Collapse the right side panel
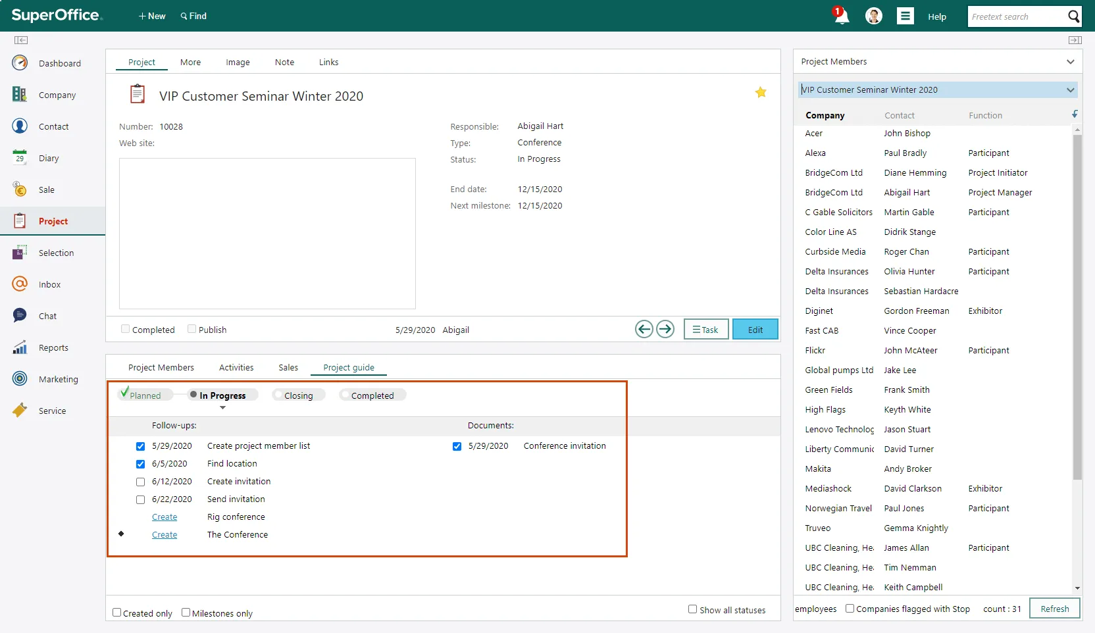The image size is (1095, 633). tap(1075, 40)
